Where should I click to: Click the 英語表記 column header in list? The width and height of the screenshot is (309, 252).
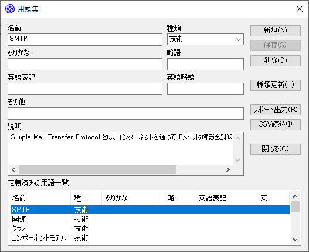coord(226,198)
